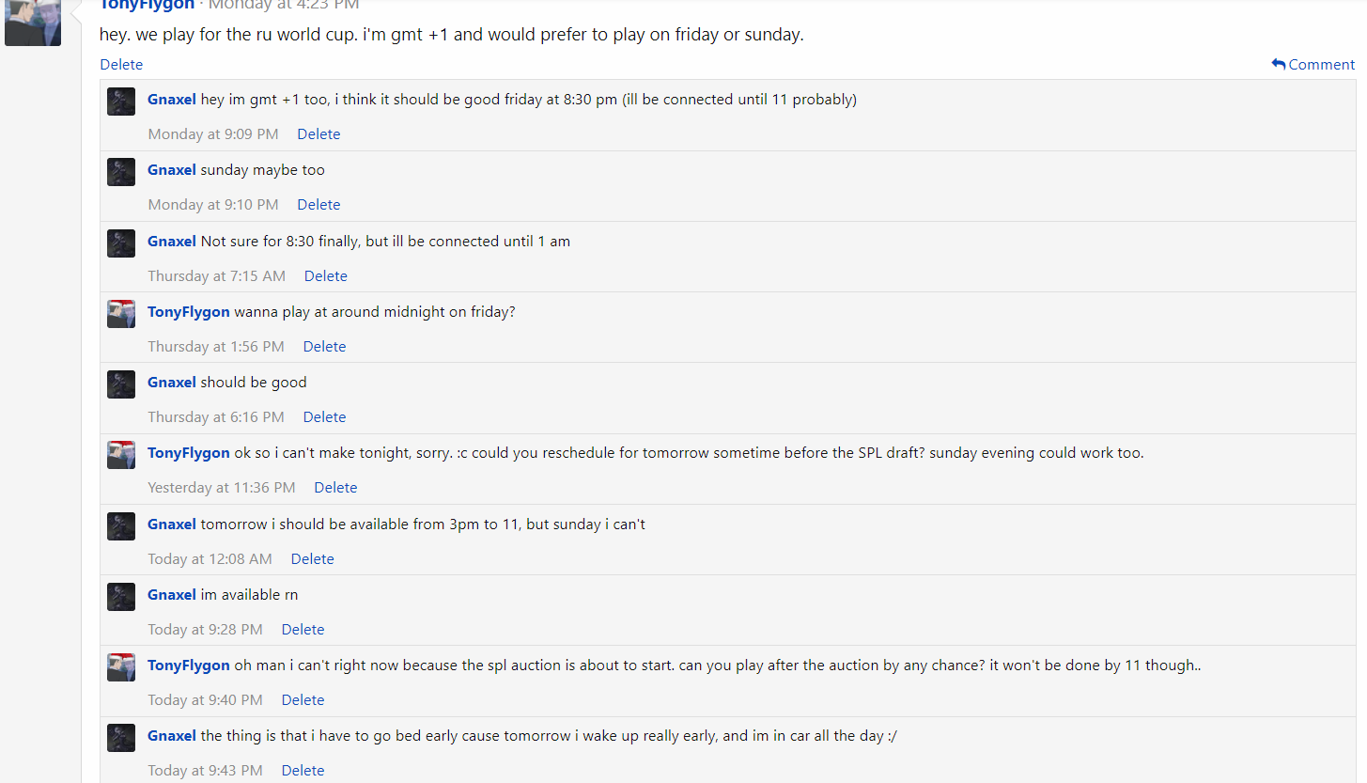Click the Comment reply arrow icon

click(1278, 65)
